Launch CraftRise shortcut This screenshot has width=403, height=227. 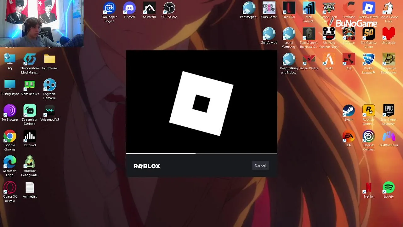tap(349, 11)
